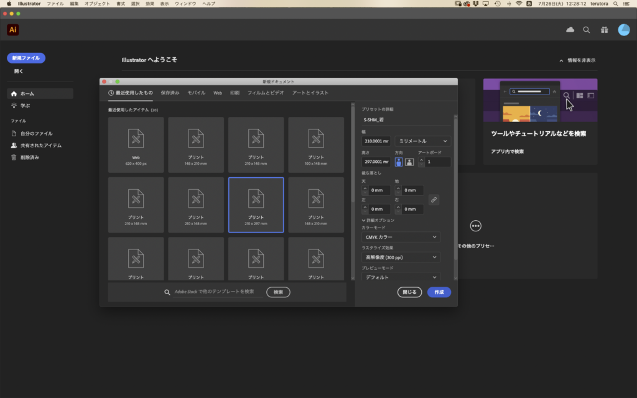Open the 高解像度 (300 ppi) raster dropdown
Image resolution: width=637 pixels, height=398 pixels.
(x=401, y=257)
